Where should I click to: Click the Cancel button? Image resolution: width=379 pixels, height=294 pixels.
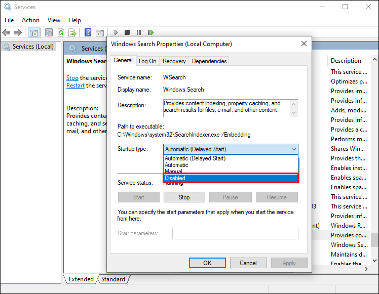[x=248, y=263]
